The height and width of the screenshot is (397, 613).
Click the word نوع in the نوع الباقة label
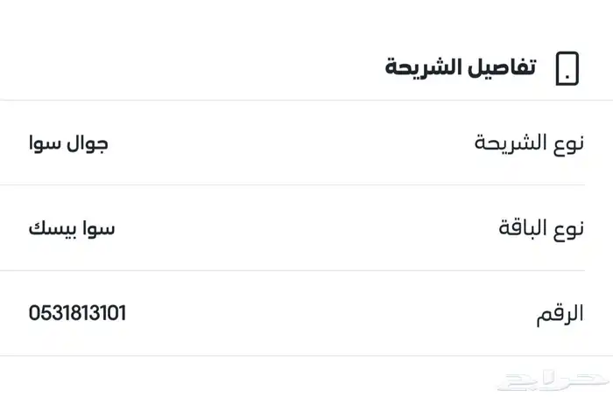pyautogui.click(x=568, y=229)
